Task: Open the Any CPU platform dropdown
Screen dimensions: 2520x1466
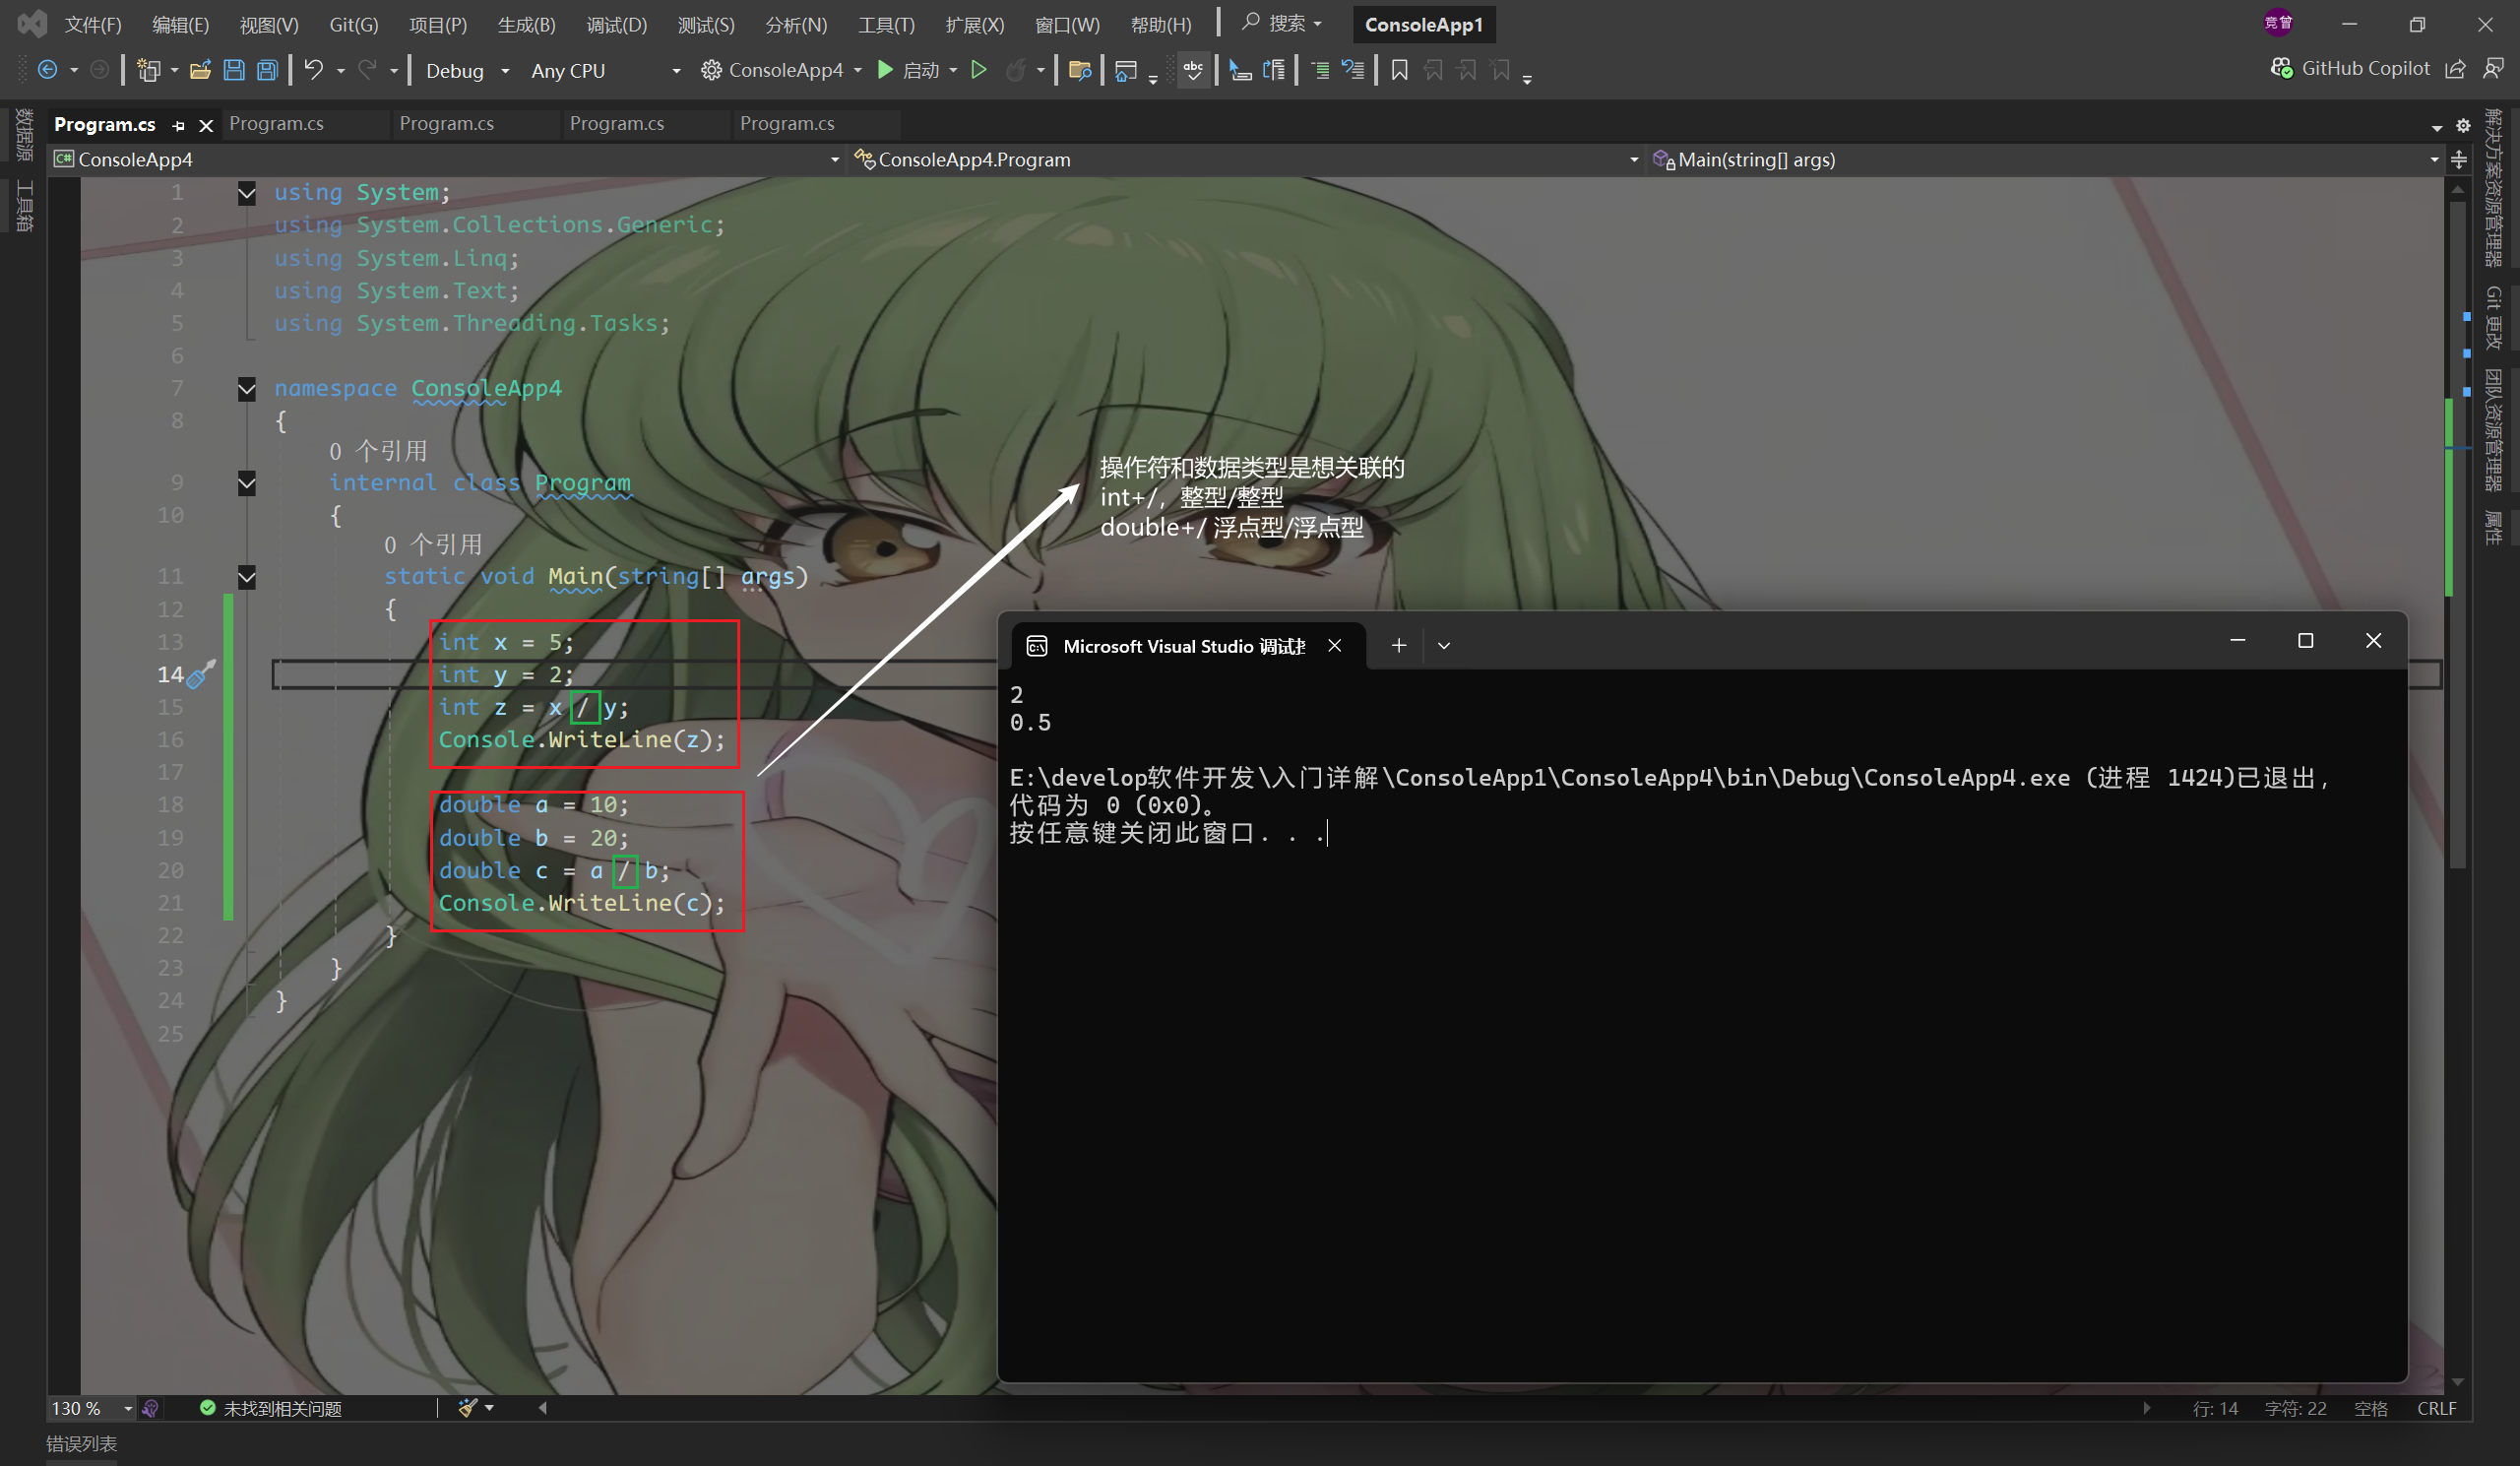Action: [606, 70]
